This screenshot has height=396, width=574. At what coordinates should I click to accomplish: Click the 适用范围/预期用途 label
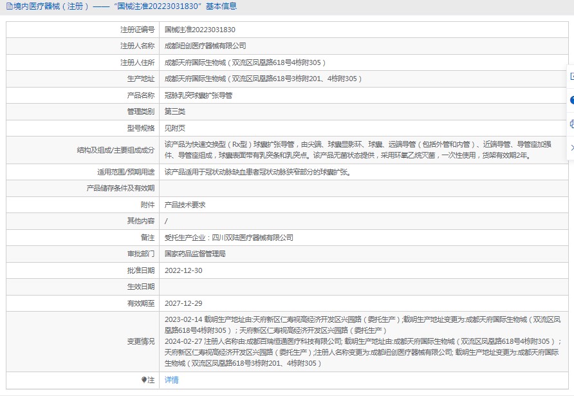click(125, 172)
